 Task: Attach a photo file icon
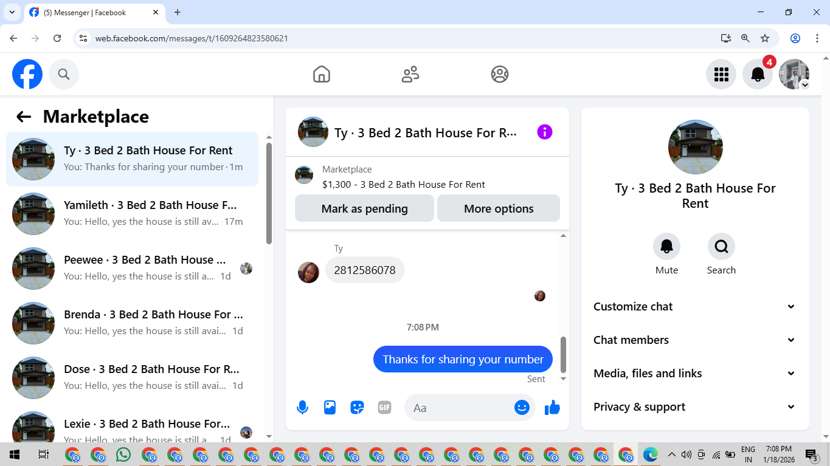point(330,408)
